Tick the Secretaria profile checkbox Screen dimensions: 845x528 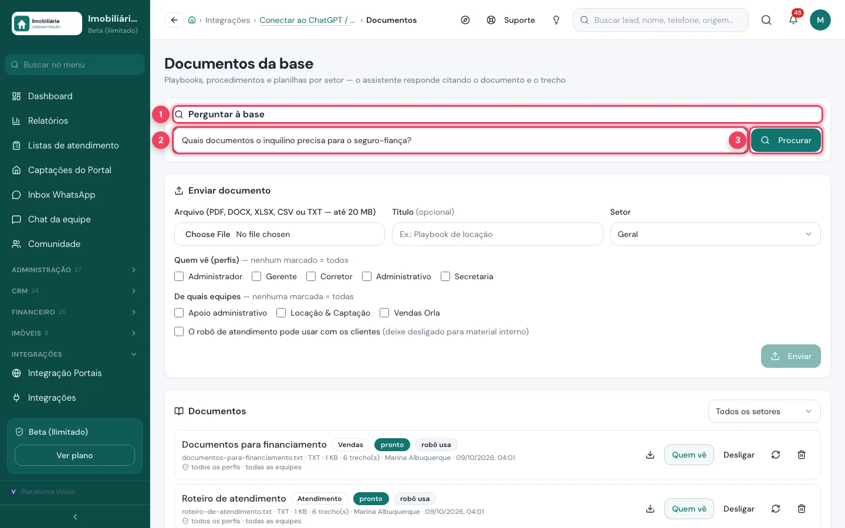445,276
